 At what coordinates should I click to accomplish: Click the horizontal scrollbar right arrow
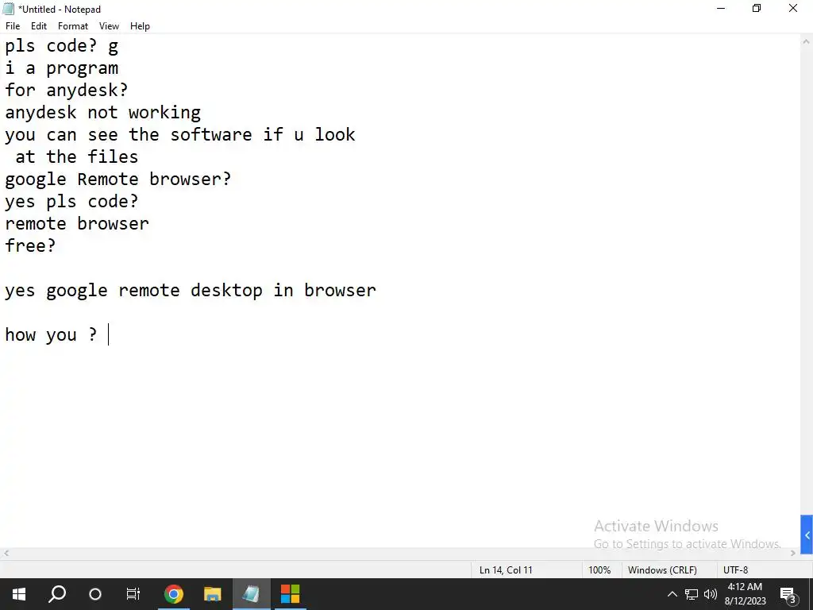pos(793,553)
